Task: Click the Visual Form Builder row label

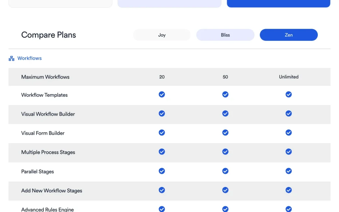Action: coord(43,133)
